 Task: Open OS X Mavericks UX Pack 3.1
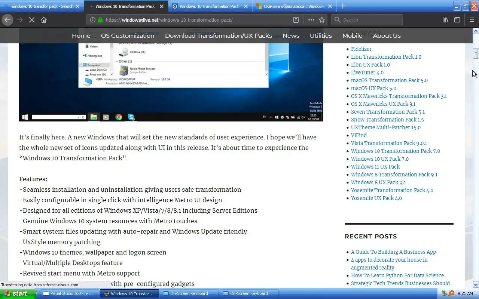[x=383, y=104]
